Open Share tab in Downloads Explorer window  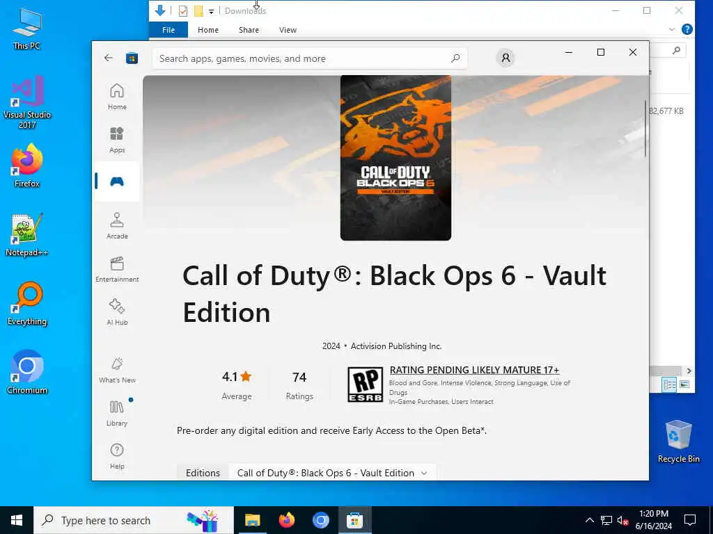point(249,30)
